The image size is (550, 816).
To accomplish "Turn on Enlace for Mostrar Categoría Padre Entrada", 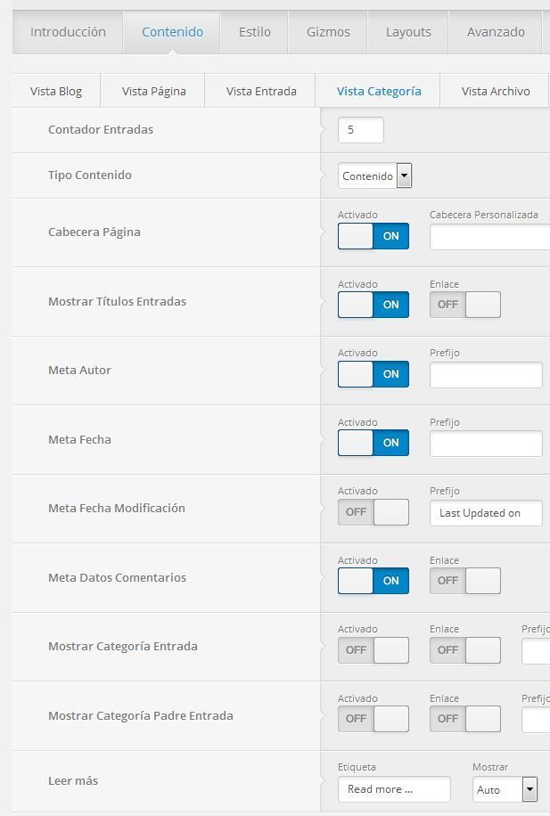I will coord(464,719).
